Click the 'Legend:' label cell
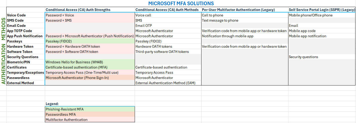This screenshot has width=356, height=123. [90, 104]
